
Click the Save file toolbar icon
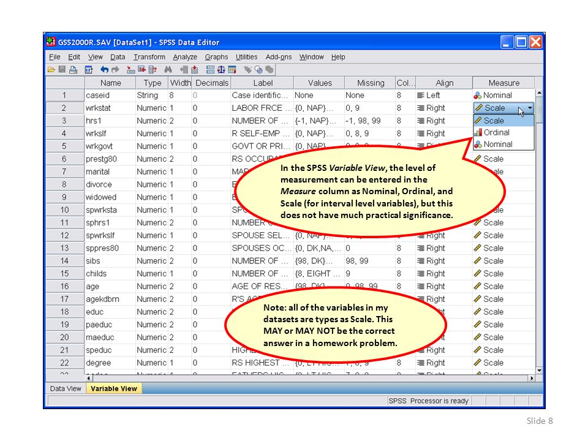point(62,69)
